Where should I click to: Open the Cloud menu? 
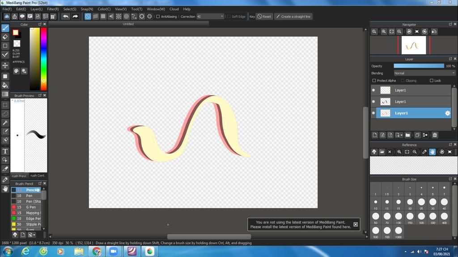174,9
